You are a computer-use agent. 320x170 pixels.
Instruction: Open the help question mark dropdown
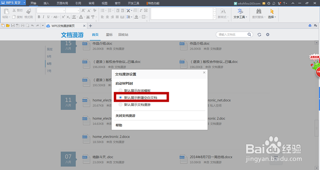pyautogui.click(x=285, y=3)
